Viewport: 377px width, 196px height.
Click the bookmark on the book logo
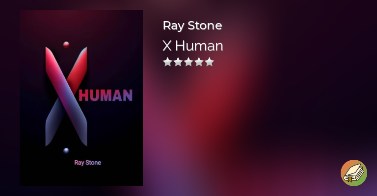point(350,179)
